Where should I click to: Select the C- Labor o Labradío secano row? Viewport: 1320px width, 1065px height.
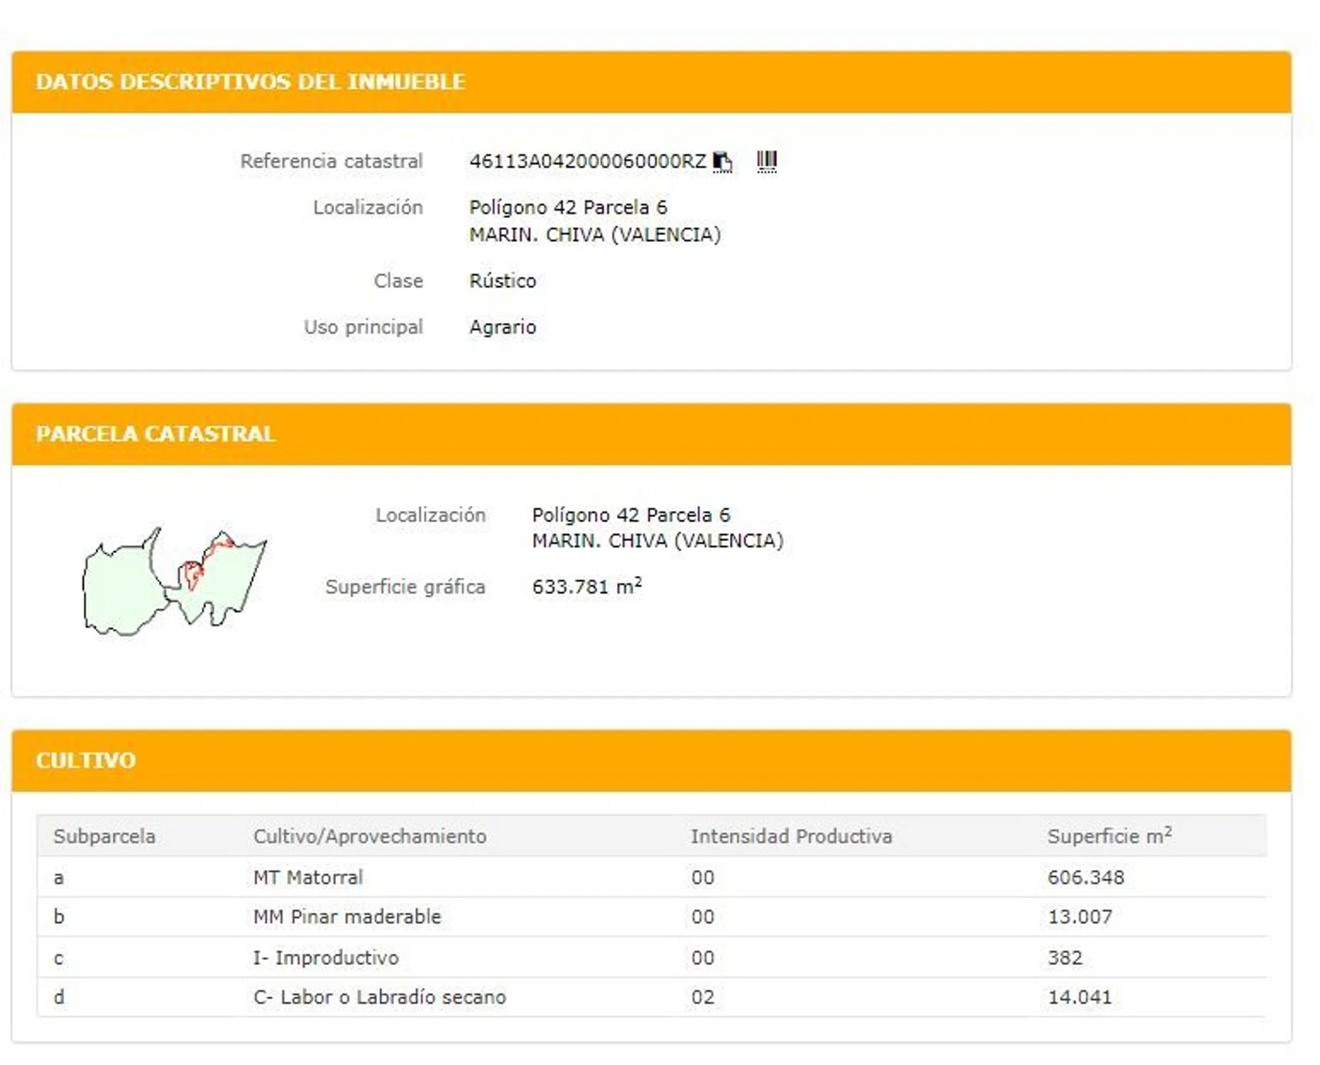click(x=379, y=998)
